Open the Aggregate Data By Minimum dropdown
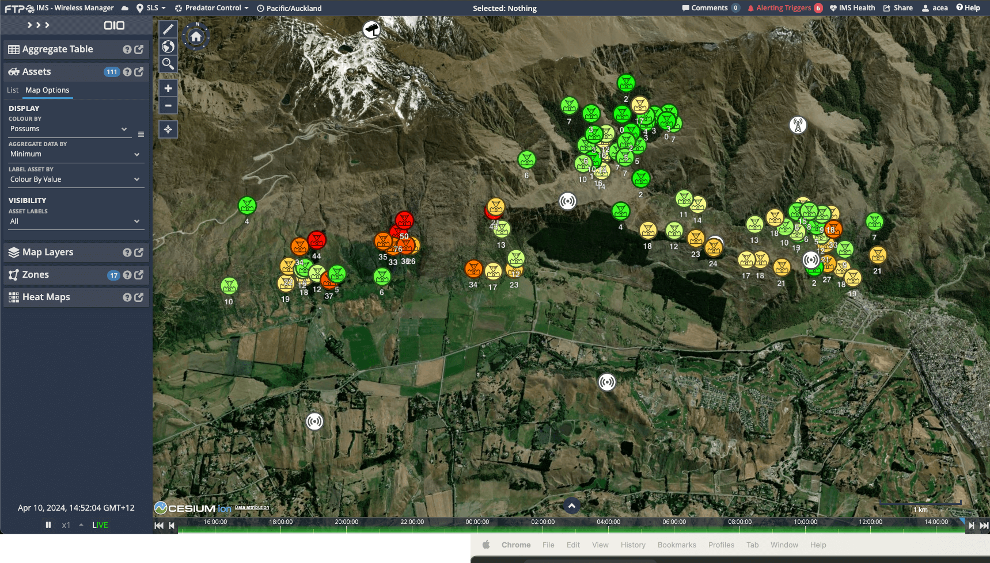Image resolution: width=990 pixels, height=563 pixels. click(x=75, y=154)
